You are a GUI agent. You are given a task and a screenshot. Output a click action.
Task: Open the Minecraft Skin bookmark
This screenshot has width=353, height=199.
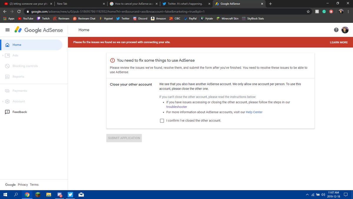(227, 18)
